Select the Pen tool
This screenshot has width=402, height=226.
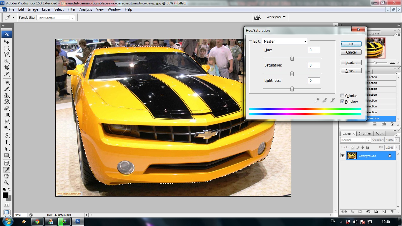pyautogui.click(x=6, y=136)
